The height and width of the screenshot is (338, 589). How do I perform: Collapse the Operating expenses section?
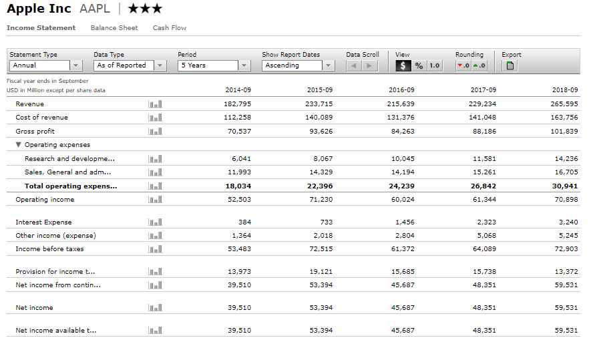pyautogui.click(x=19, y=144)
